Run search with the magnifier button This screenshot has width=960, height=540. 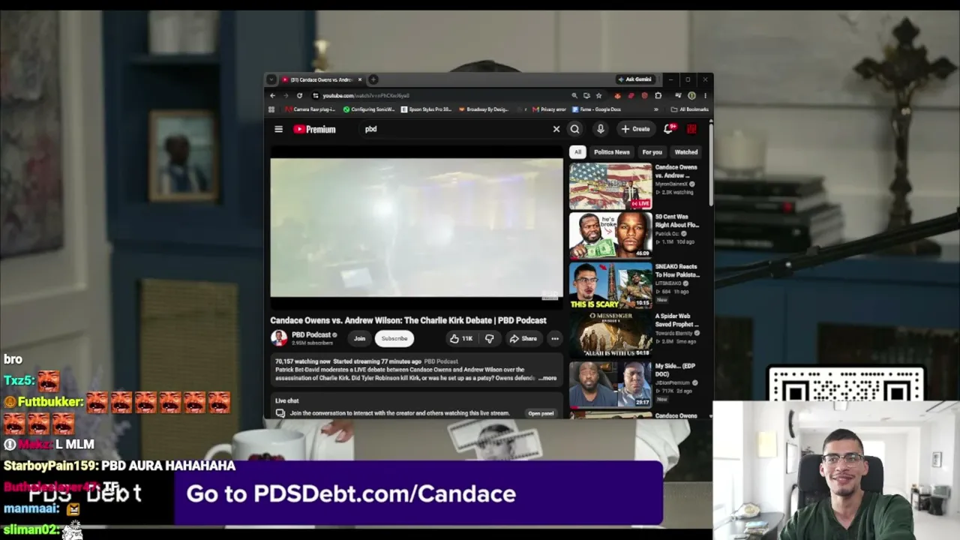point(574,129)
